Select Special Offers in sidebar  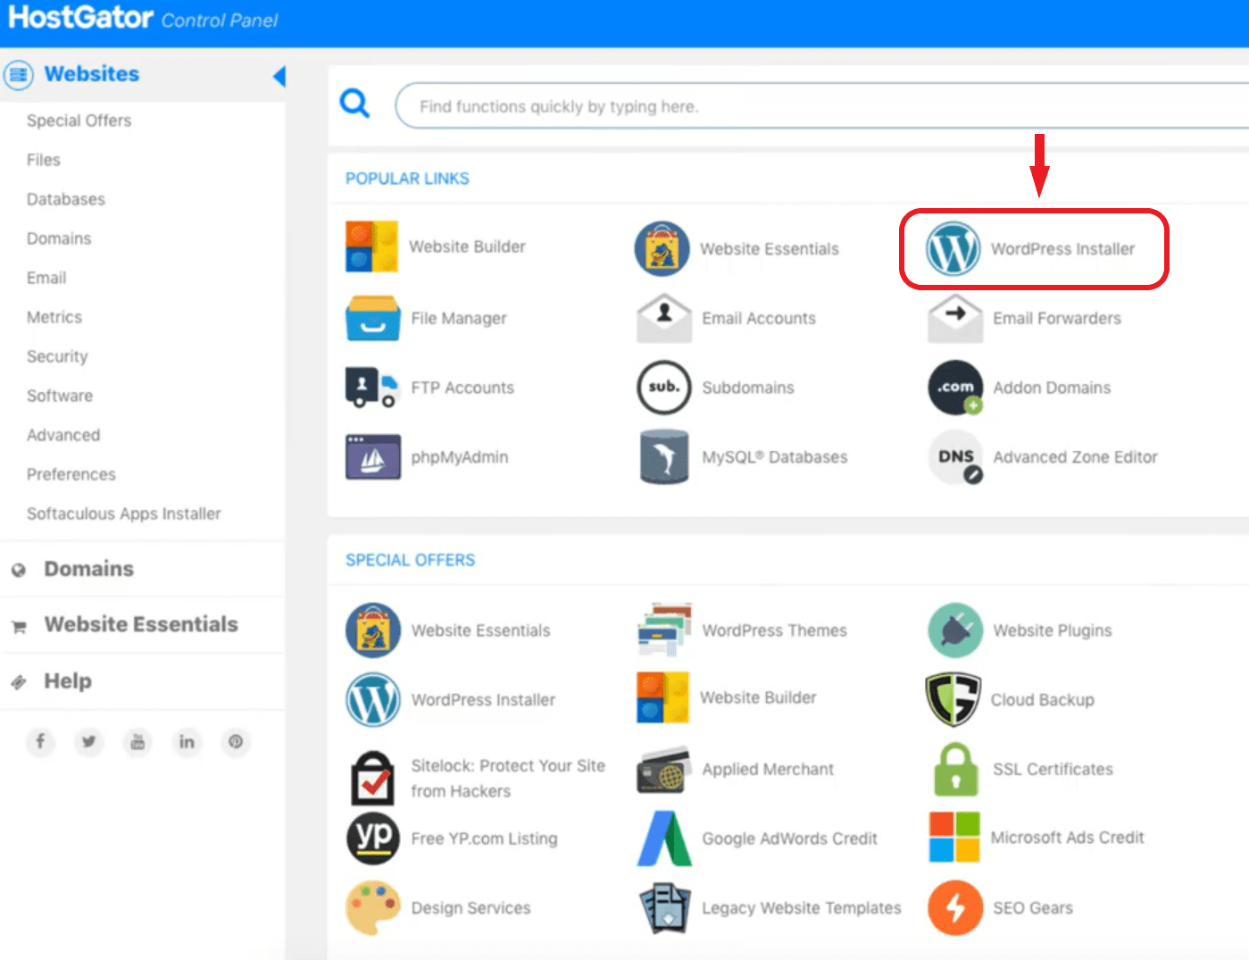pyautogui.click(x=79, y=121)
